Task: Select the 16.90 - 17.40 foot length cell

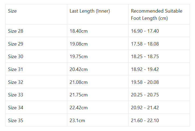Action: point(145,31)
